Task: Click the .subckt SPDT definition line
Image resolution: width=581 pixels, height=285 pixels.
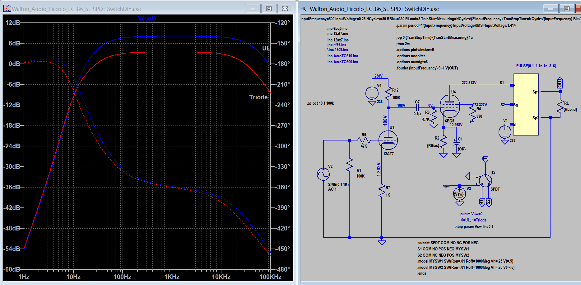Action: click(448, 243)
